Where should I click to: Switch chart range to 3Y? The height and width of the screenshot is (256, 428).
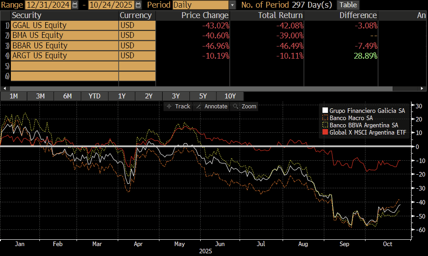[176, 96]
